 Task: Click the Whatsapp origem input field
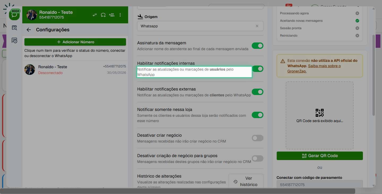200,26
